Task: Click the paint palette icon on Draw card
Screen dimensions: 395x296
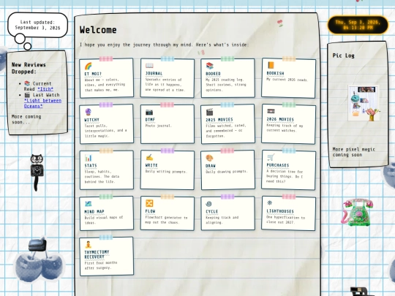Action: tap(210, 158)
